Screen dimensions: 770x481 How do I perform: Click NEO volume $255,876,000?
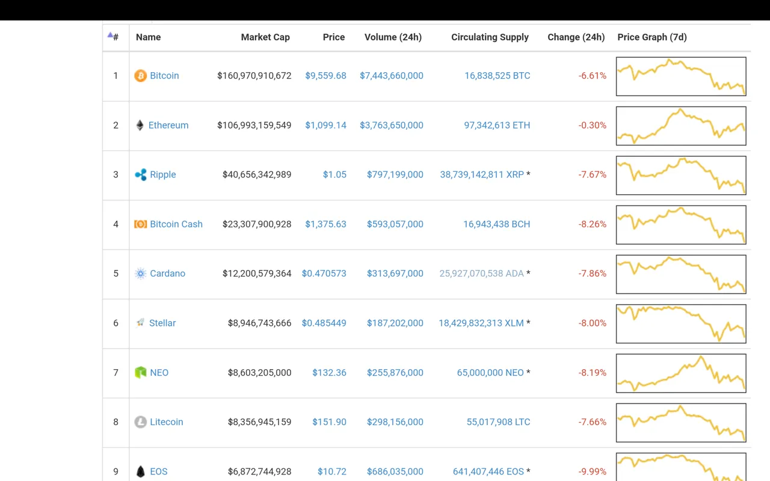[x=395, y=373]
